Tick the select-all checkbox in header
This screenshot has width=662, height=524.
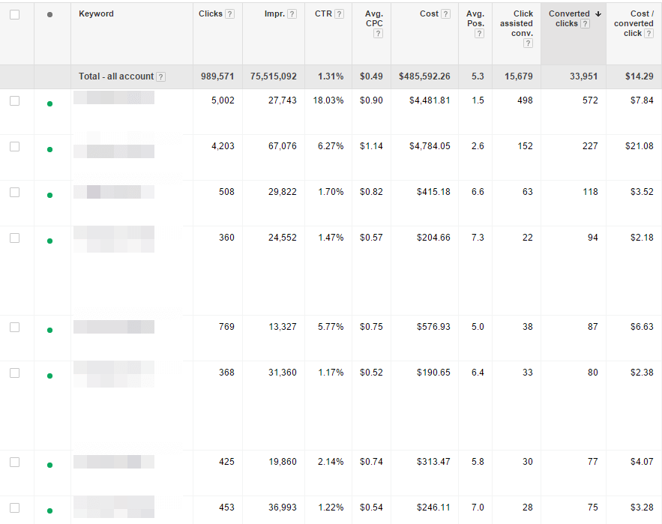(15, 14)
